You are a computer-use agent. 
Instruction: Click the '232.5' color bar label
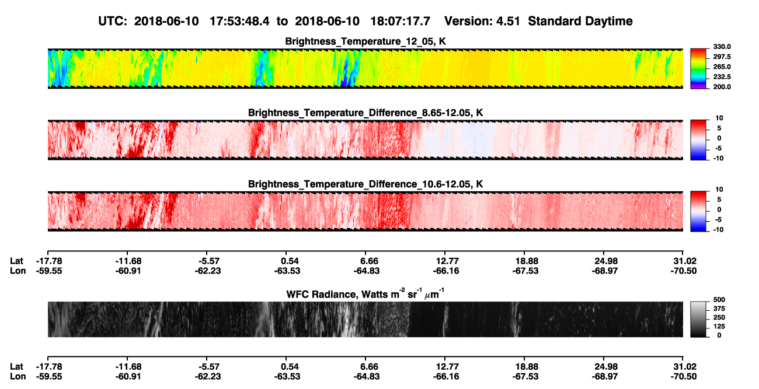pyautogui.click(x=722, y=76)
